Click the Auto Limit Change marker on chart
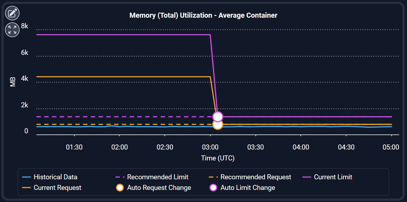 click(x=218, y=117)
